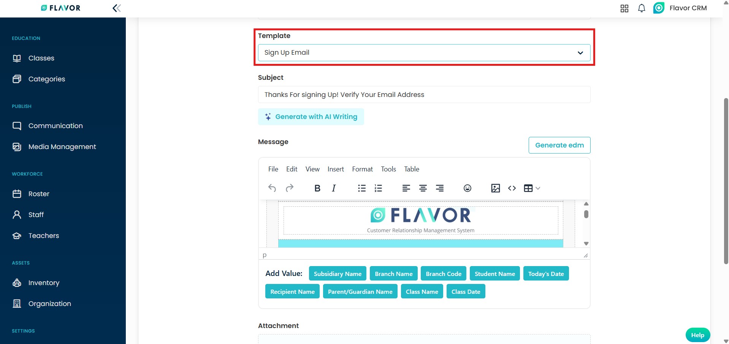Screen dimensions: 729x344
Task: Click Generate with AI Writing button
Action: (311, 117)
